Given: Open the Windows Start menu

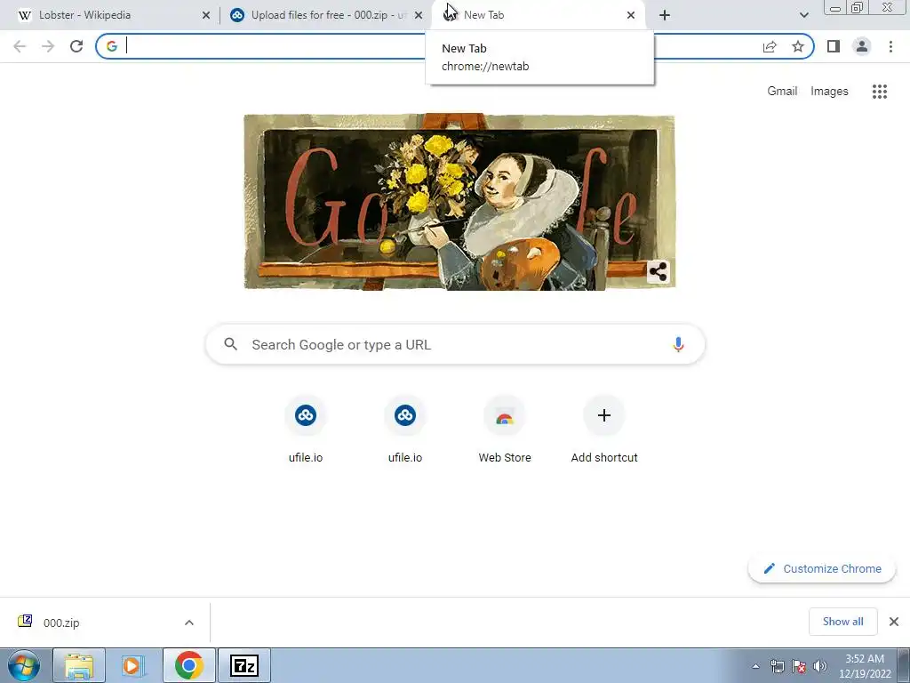Looking at the screenshot, I should click(x=24, y=665).
